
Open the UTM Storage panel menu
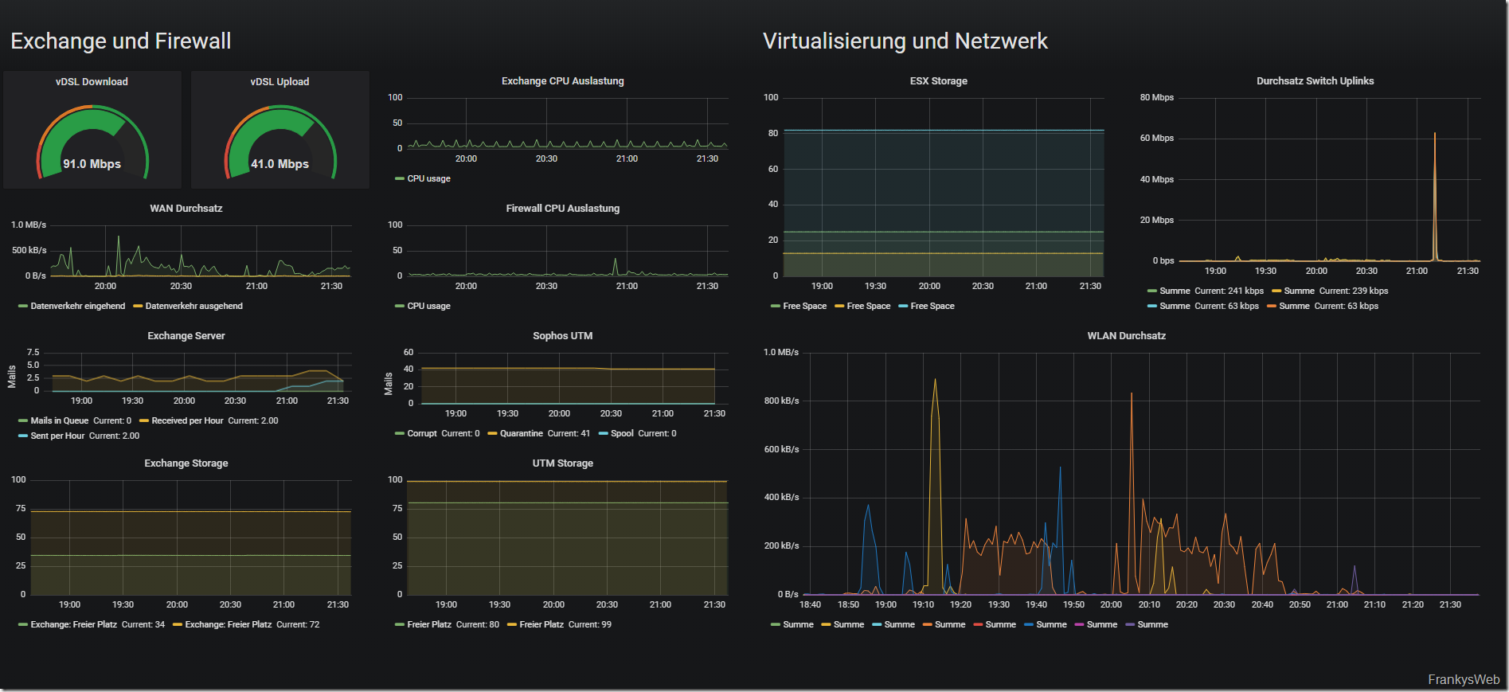(562, 463)
